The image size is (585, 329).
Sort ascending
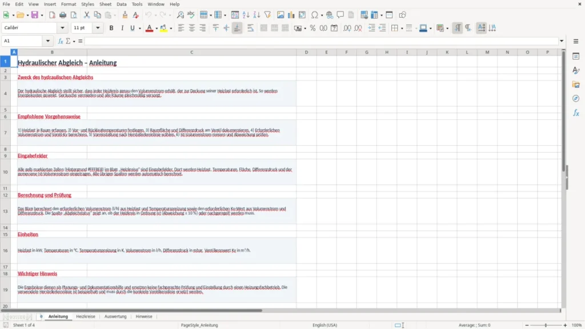click(246, 15)
